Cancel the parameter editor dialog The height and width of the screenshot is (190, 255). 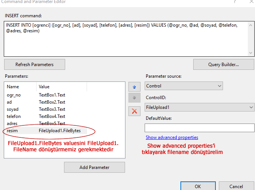[236, 186]
